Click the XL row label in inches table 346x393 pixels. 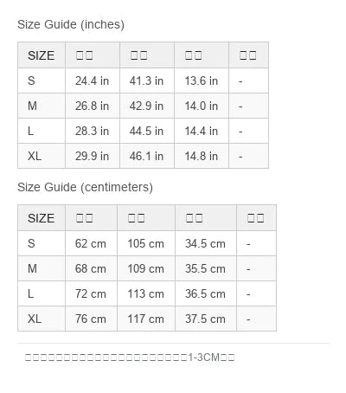pyautogui.click(x=42, y=156)
